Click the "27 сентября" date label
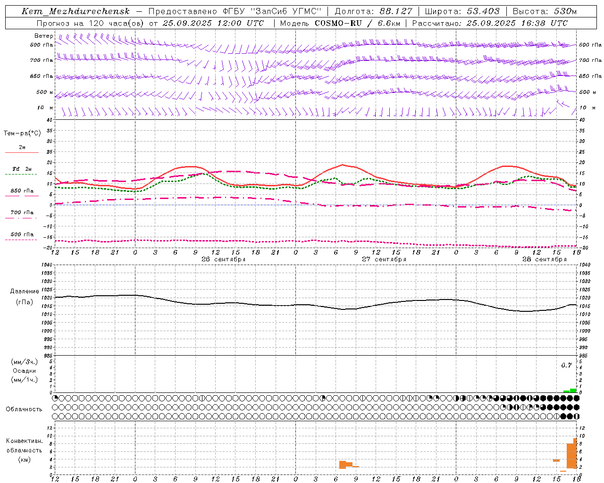Viewport: 604px width, 483px height. tap(384, 259)
